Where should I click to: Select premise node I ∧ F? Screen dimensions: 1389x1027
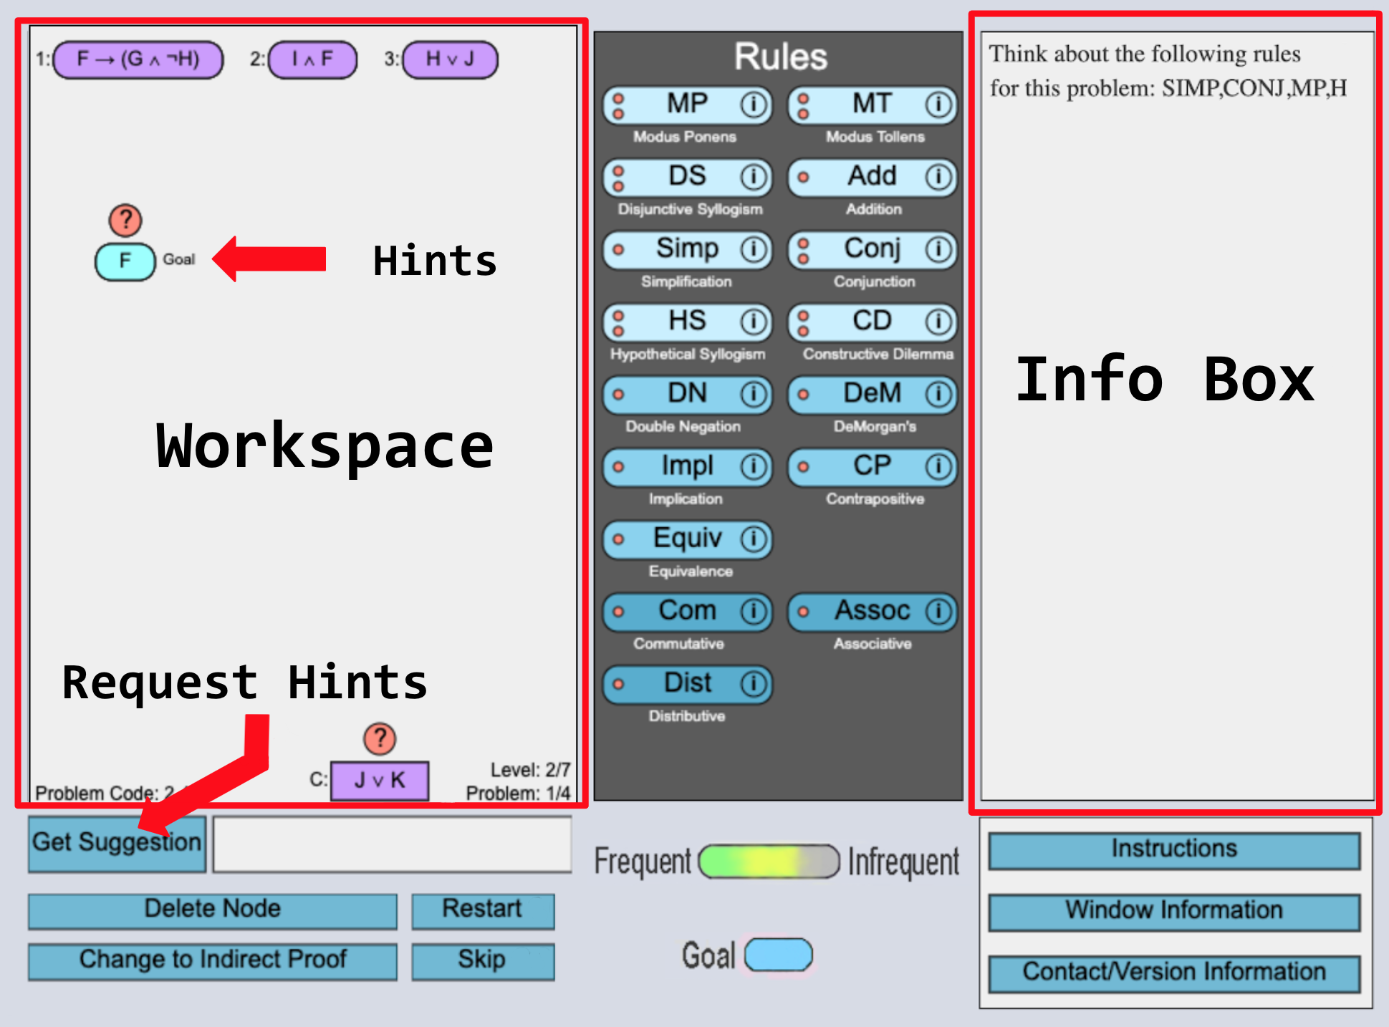[312, 59]
